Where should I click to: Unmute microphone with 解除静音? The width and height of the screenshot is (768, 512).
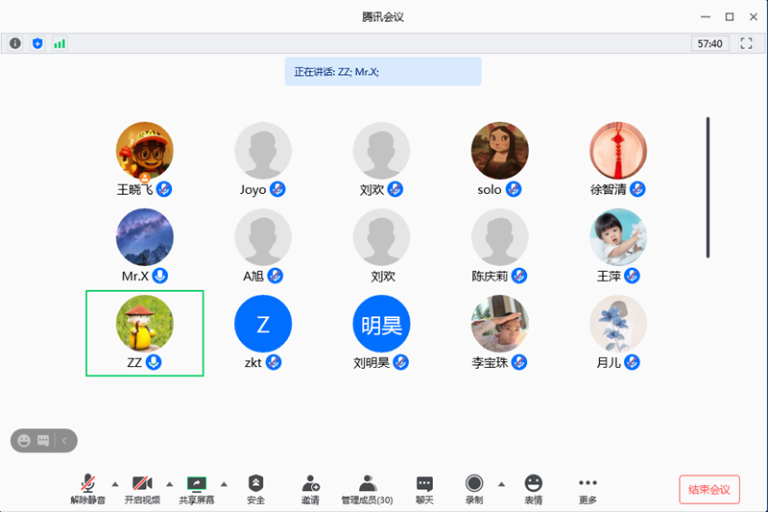click(x=89, y=488)
